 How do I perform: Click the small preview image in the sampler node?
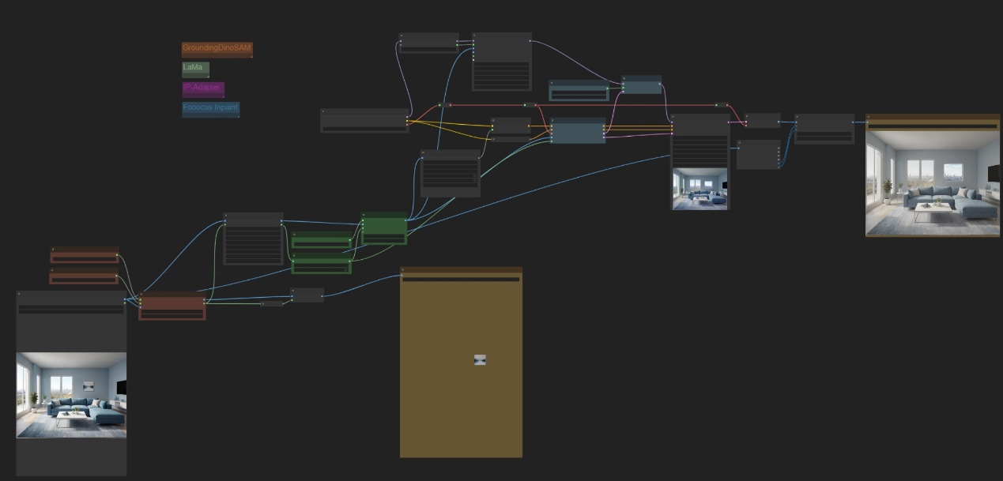(x=699, y=188)
